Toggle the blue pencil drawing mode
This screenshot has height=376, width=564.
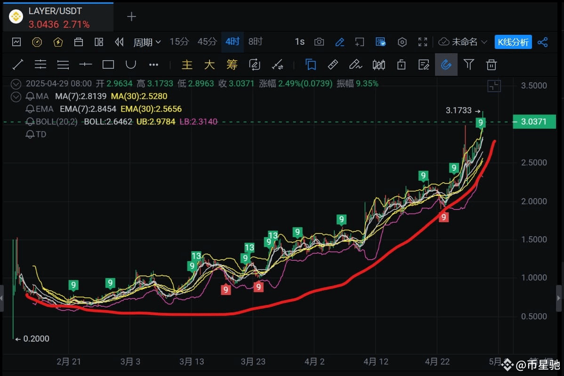click(x=339, y=42)
